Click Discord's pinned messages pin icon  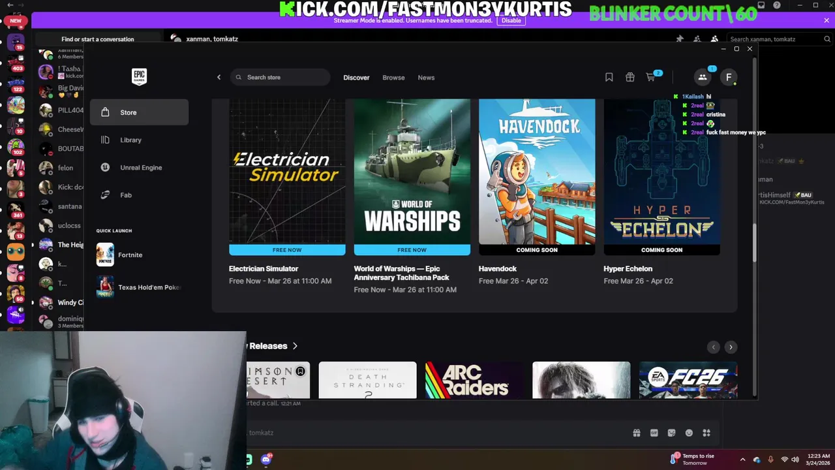(x=680, y=39)
